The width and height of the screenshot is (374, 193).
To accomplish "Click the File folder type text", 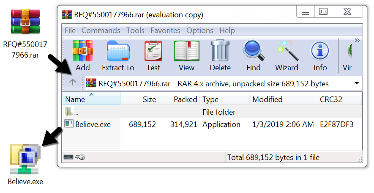I will 219,112.
